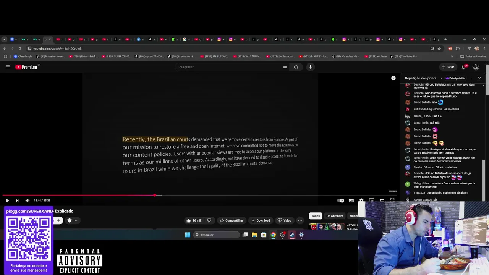Viewport: 489px width, 275px height.
Task: Mute the video volume
Action: [28, 201]
